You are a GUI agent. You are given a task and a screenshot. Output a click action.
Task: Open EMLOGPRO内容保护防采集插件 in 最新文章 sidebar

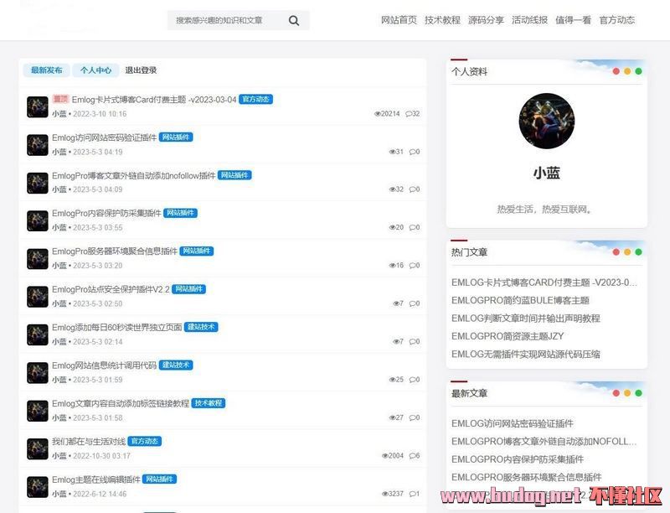click(518, 459)
